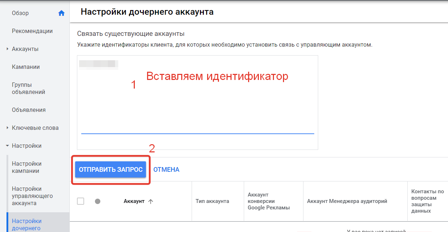
Task: Collapse the Настройки sidebar section
Action: tap(8, 146)
